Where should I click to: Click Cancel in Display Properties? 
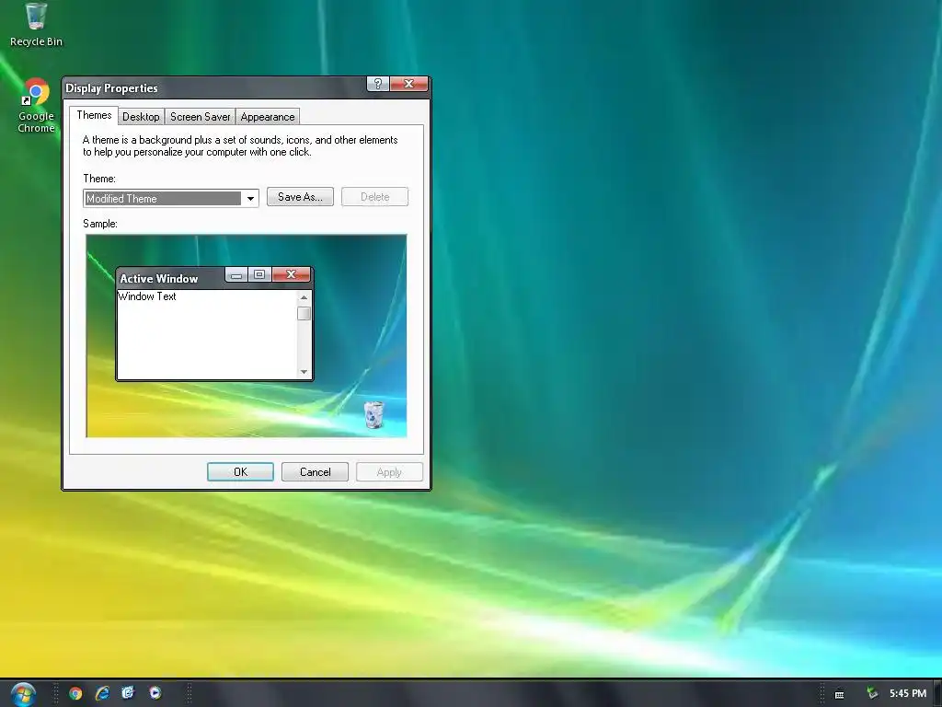(315, 472)
